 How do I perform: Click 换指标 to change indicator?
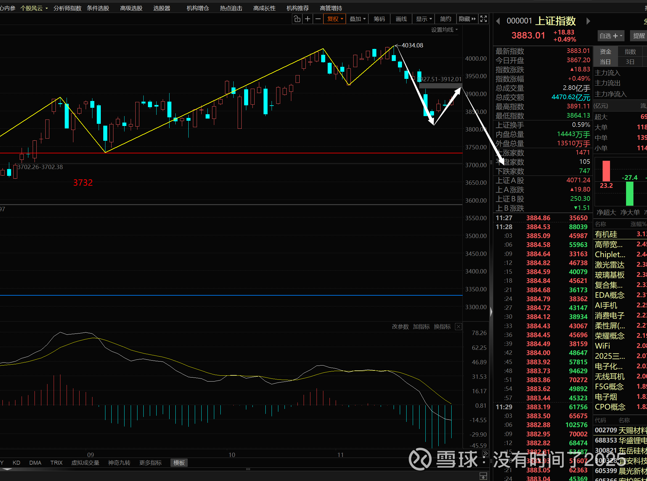442,327
